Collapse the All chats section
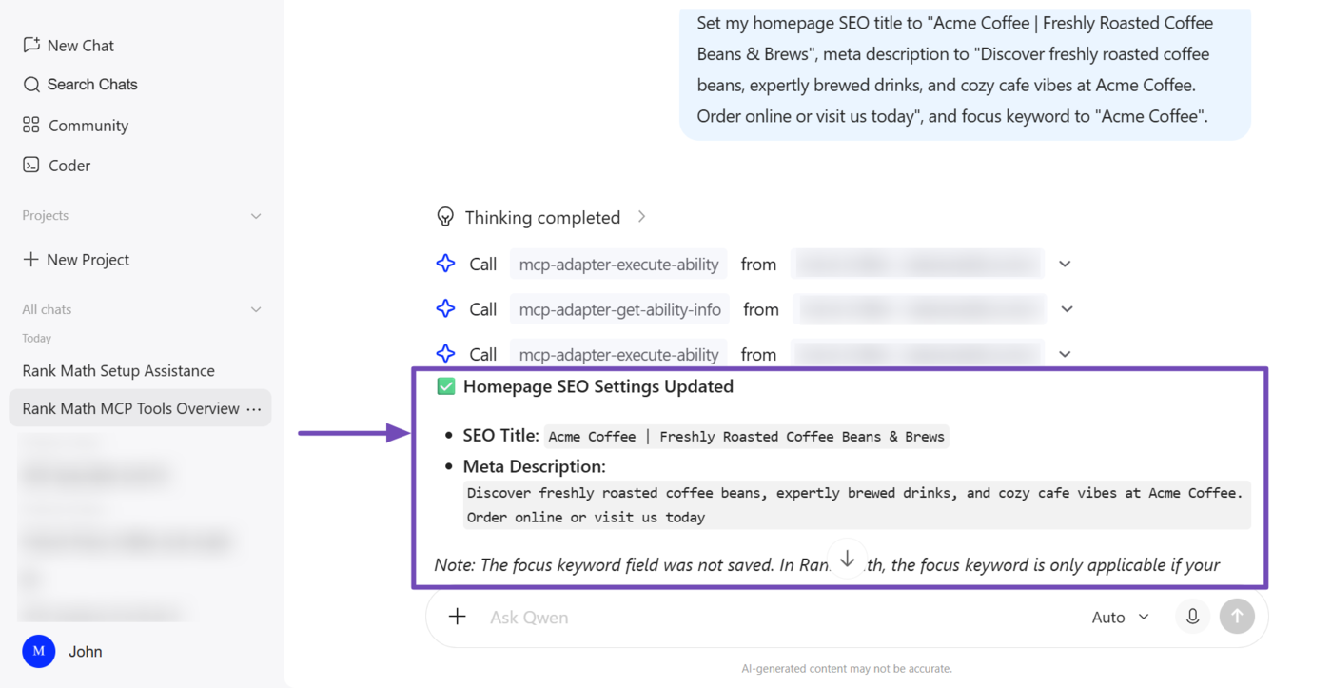1332x688 pixels. point(256,309)
